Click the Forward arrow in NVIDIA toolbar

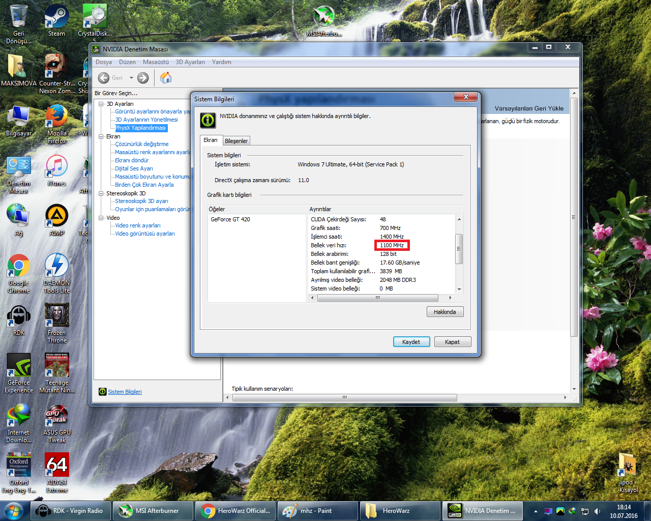point(143,78)
